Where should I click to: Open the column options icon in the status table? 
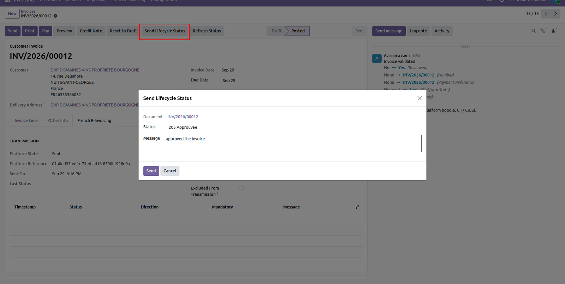coord(357,207)
